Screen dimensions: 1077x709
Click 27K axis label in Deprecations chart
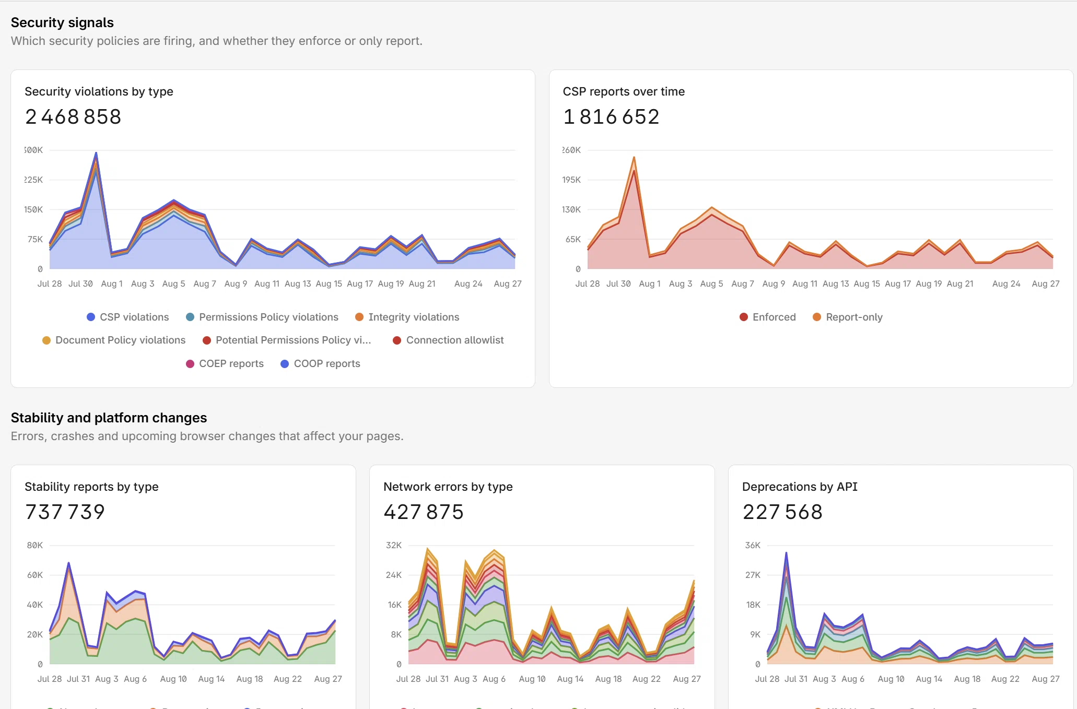753,575
